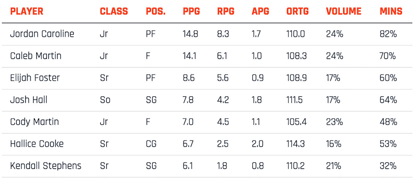417x184 pixels.
Task: Select the CLASS column header
Action: click(114, 11)
